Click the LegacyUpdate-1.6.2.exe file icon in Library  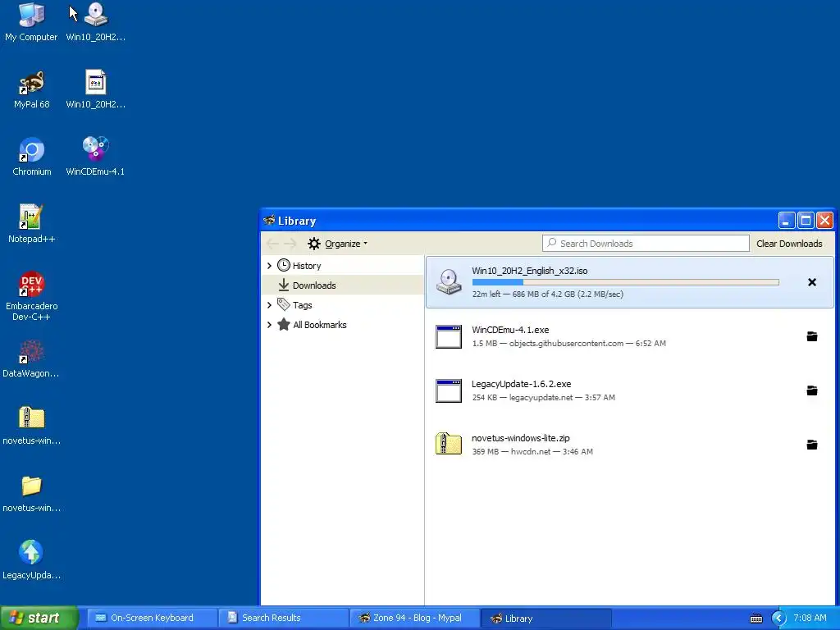point(449,391)
